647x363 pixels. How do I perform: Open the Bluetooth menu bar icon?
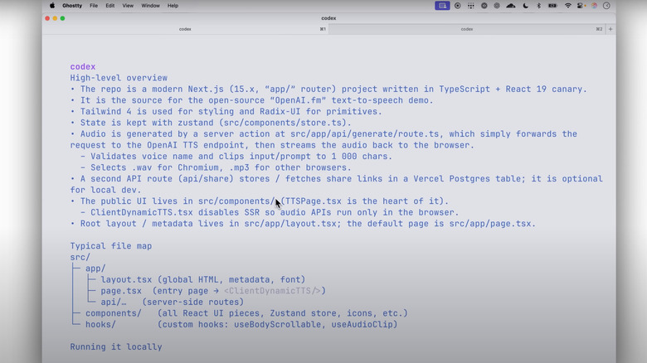[538, 6]
